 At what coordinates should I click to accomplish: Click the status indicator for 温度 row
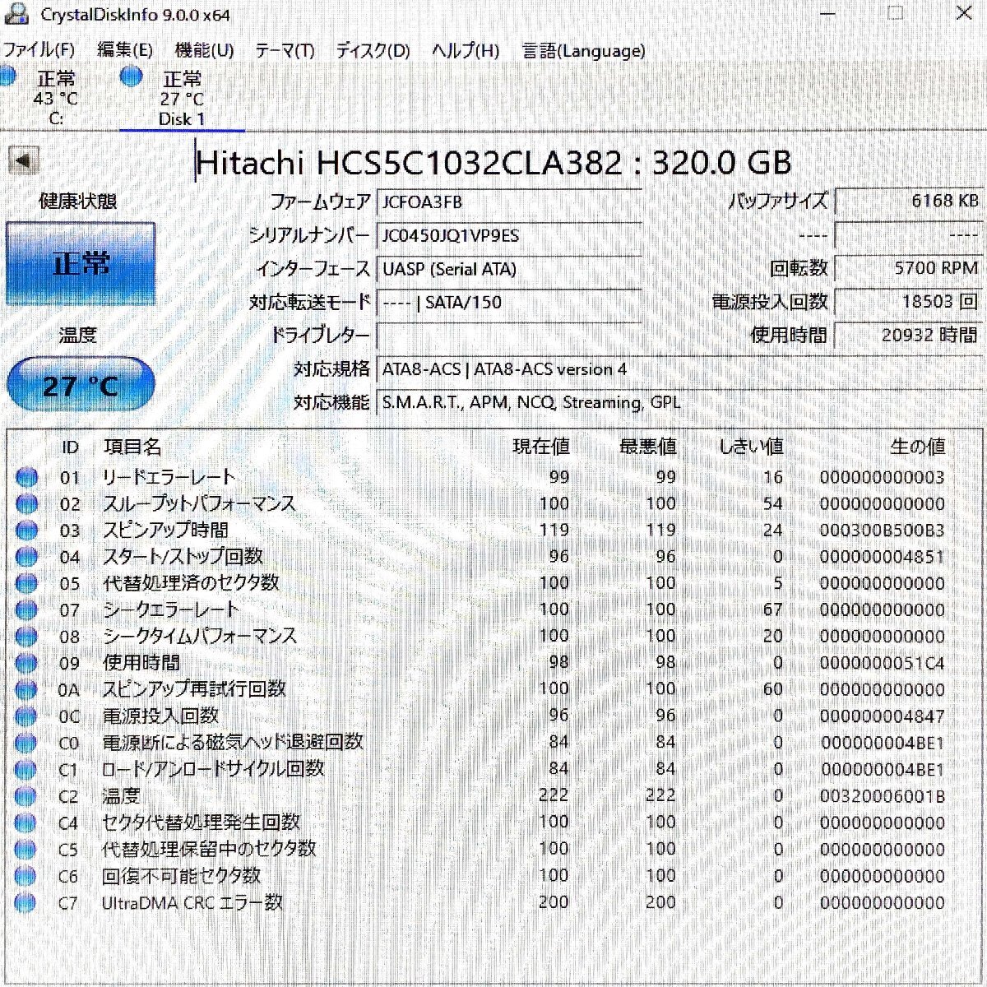[x=26, y=795]
